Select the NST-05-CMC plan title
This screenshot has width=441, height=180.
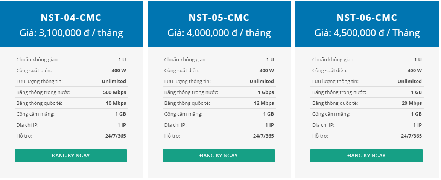click(x=219, y=18)
